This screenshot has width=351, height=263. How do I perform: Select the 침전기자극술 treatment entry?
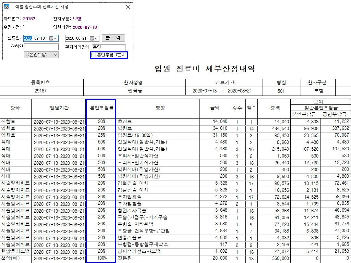[x=132, y=211]
